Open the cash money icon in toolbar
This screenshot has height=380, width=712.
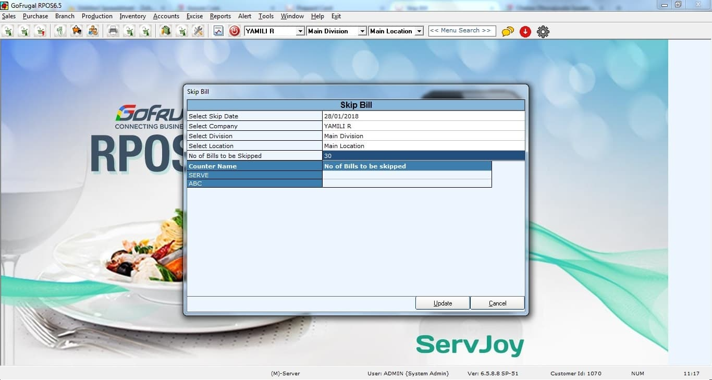[x=60, y=31]
